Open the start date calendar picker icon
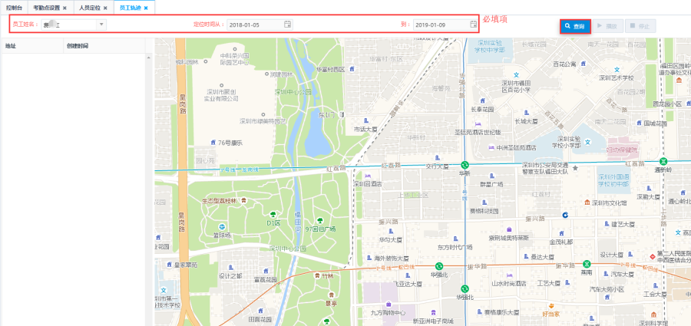Viewport: 691px width, 326px height. pyautogui.click(x=288, y=25)
